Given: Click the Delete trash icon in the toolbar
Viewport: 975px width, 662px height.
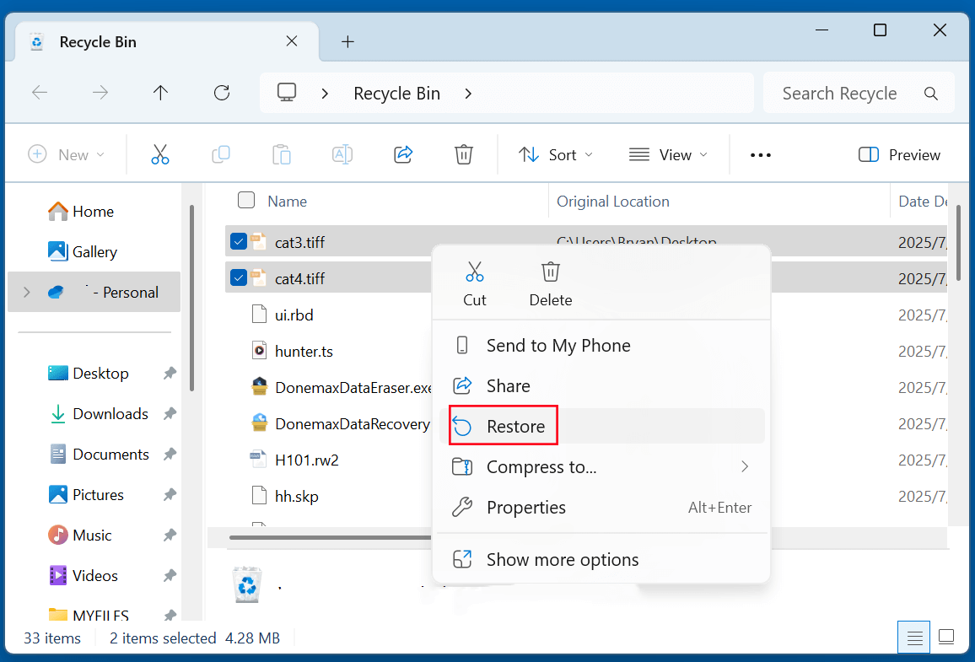Looking at the screenshot, I should coord(463,154).
